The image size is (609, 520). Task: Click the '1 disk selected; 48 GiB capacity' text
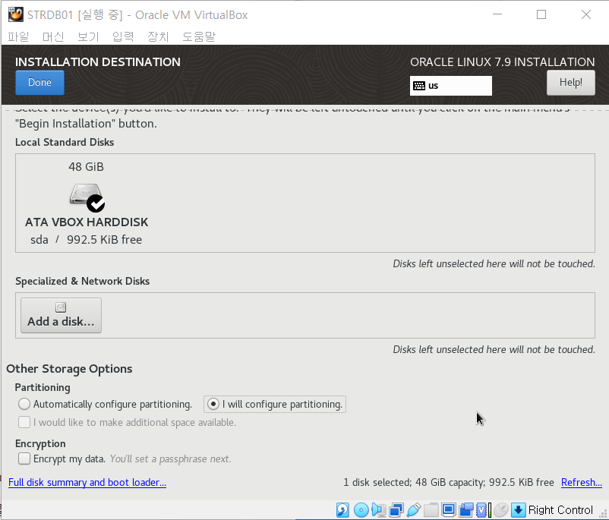tap(414, 482)
